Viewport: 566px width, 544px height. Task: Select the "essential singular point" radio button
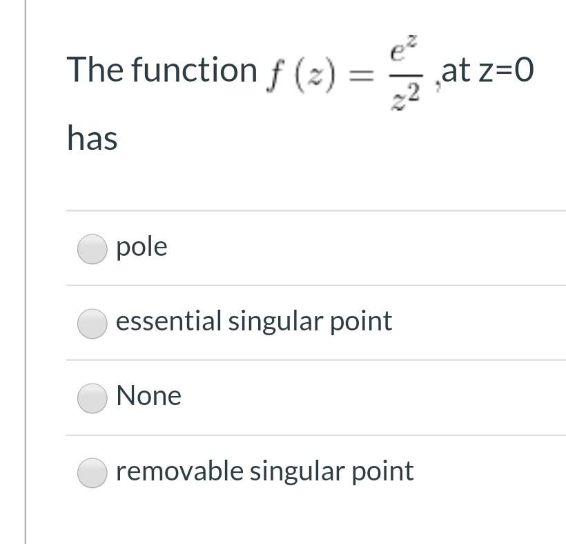click(x=92, y=322)
